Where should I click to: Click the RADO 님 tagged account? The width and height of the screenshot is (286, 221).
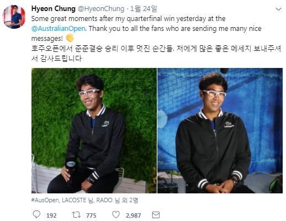108,200
